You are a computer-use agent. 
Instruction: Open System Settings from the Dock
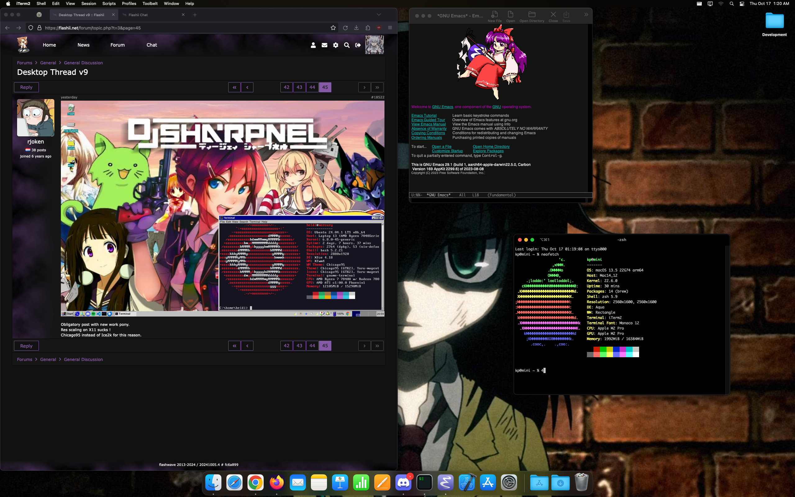point(509,482)
